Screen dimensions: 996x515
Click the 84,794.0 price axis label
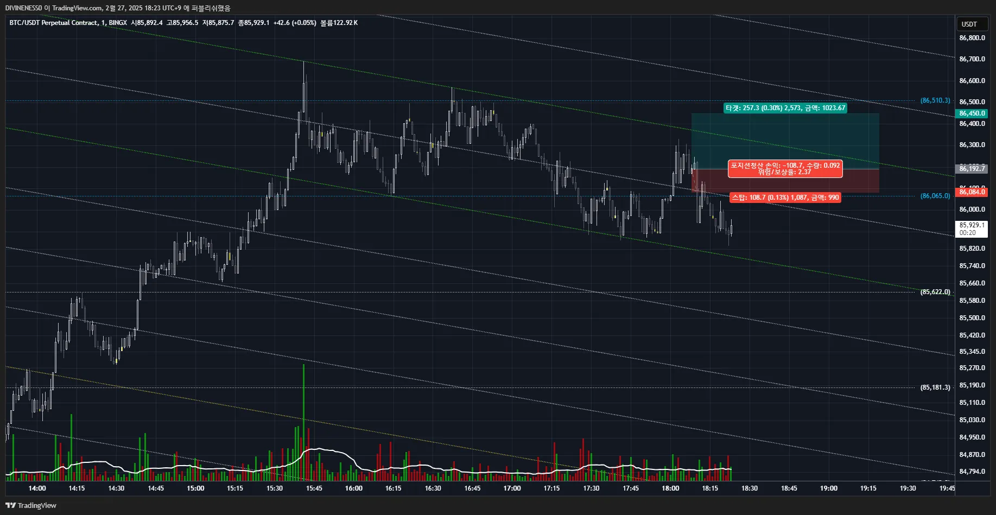coord(972,472)
